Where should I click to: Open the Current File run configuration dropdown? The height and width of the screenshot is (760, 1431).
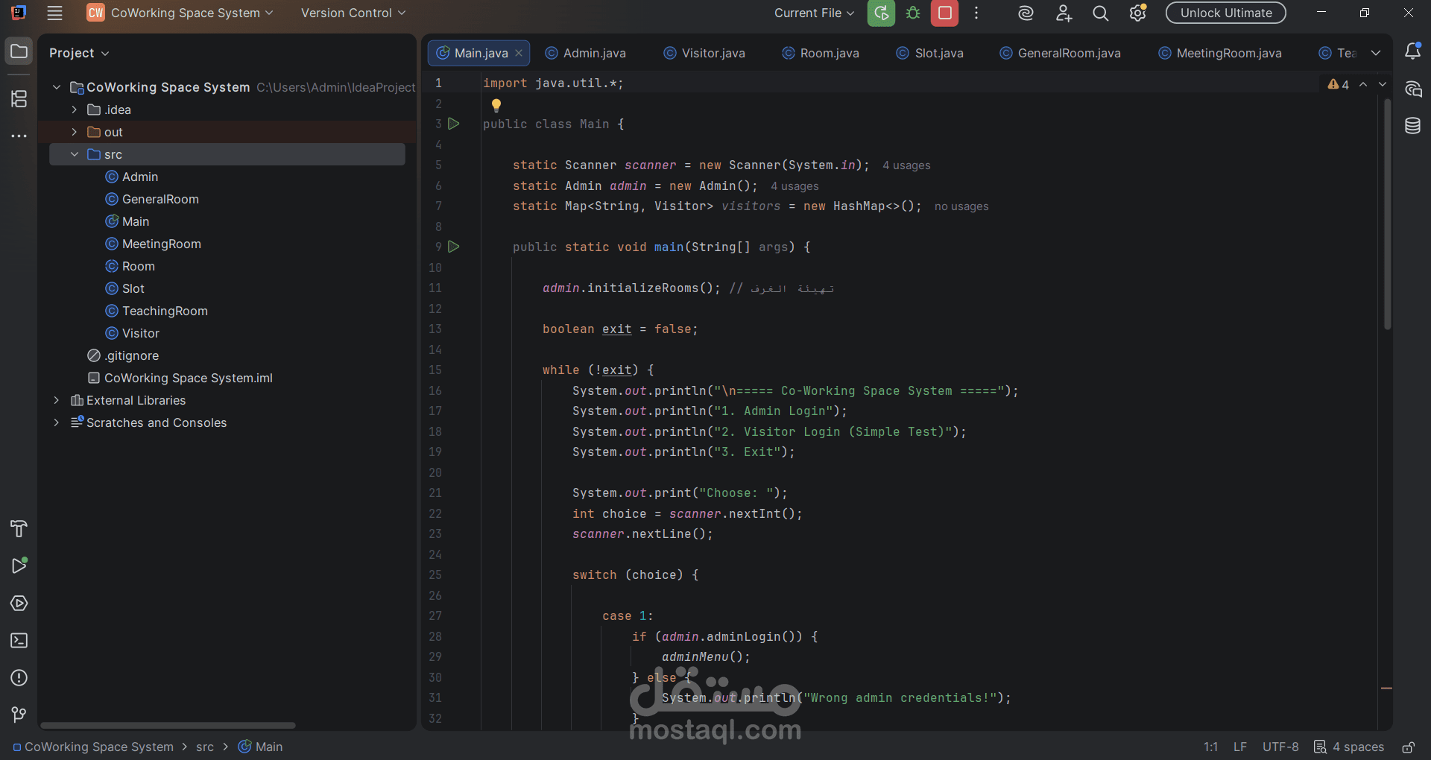tap(814, 13)
